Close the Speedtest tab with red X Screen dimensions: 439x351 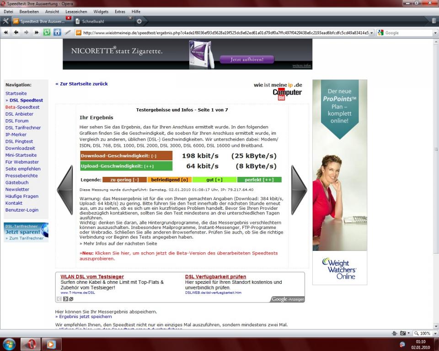68,18
